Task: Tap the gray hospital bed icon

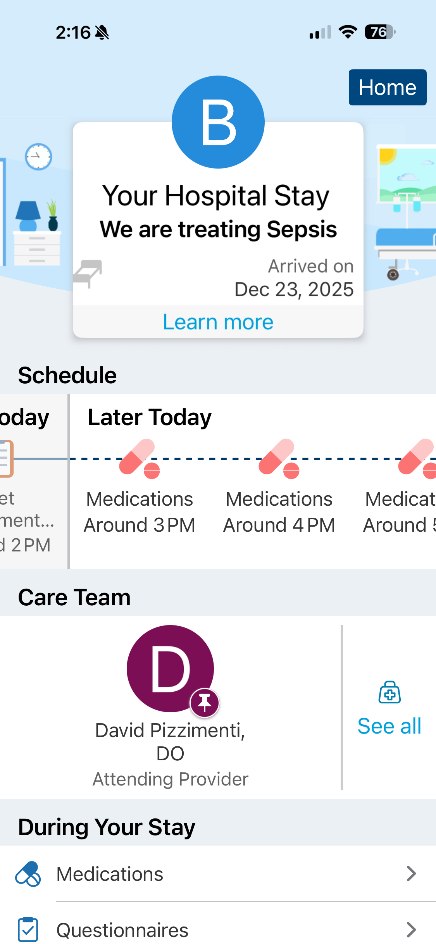Action: coord(88,273)
